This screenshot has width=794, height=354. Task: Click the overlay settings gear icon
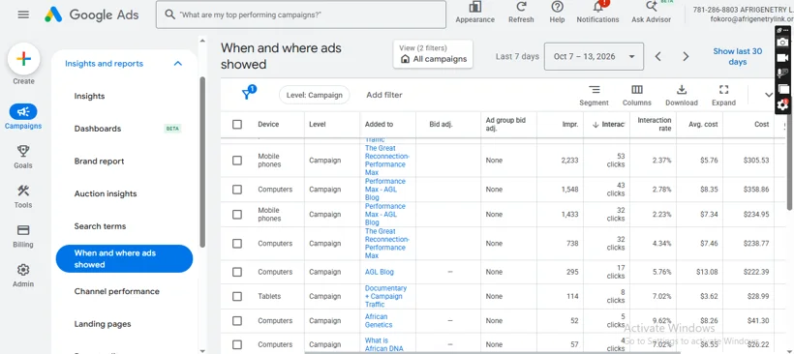[783, 104]
